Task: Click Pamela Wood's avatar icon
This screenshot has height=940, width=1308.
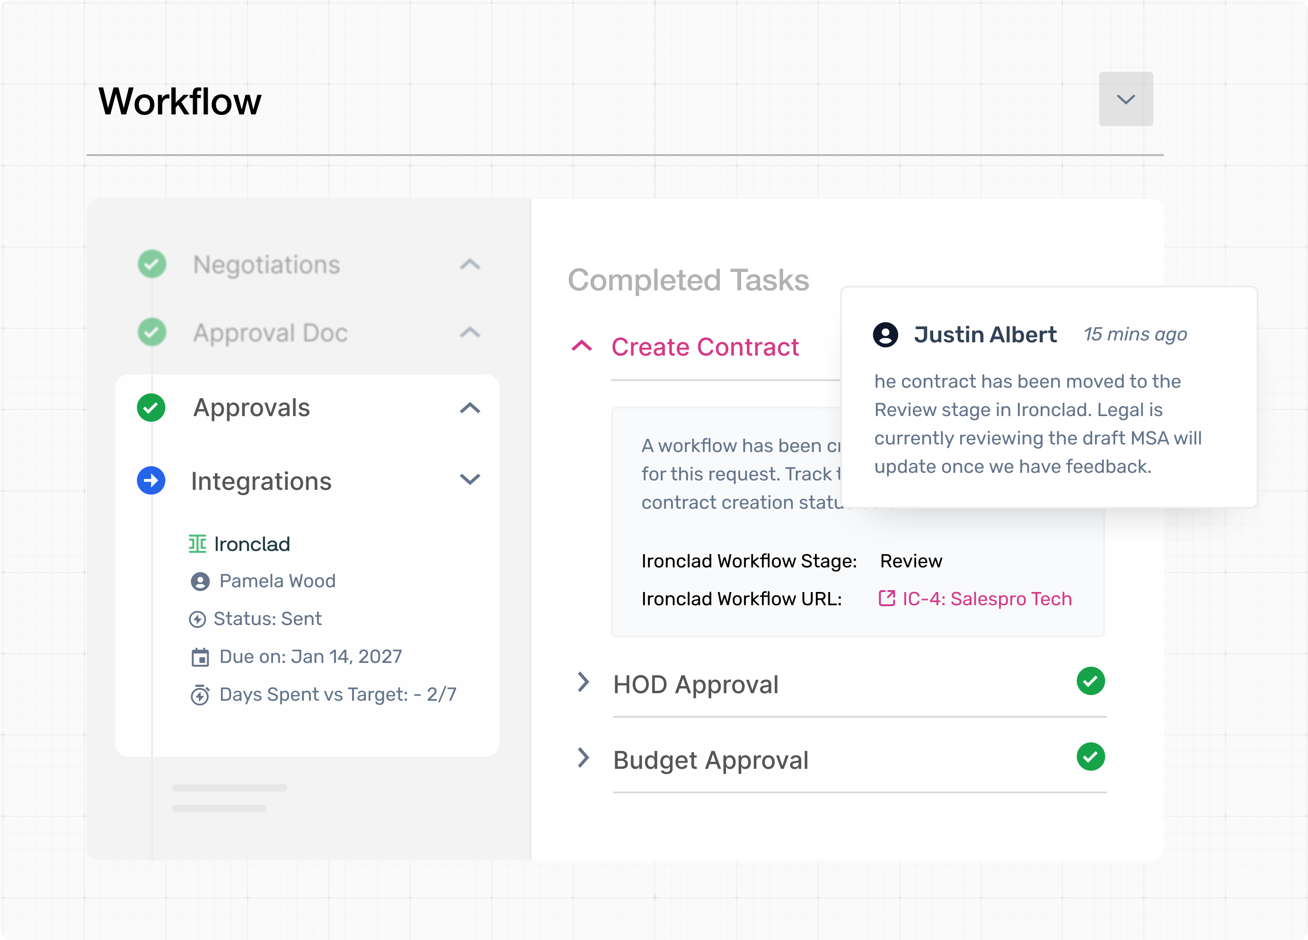Action: [x=200, y=582]
